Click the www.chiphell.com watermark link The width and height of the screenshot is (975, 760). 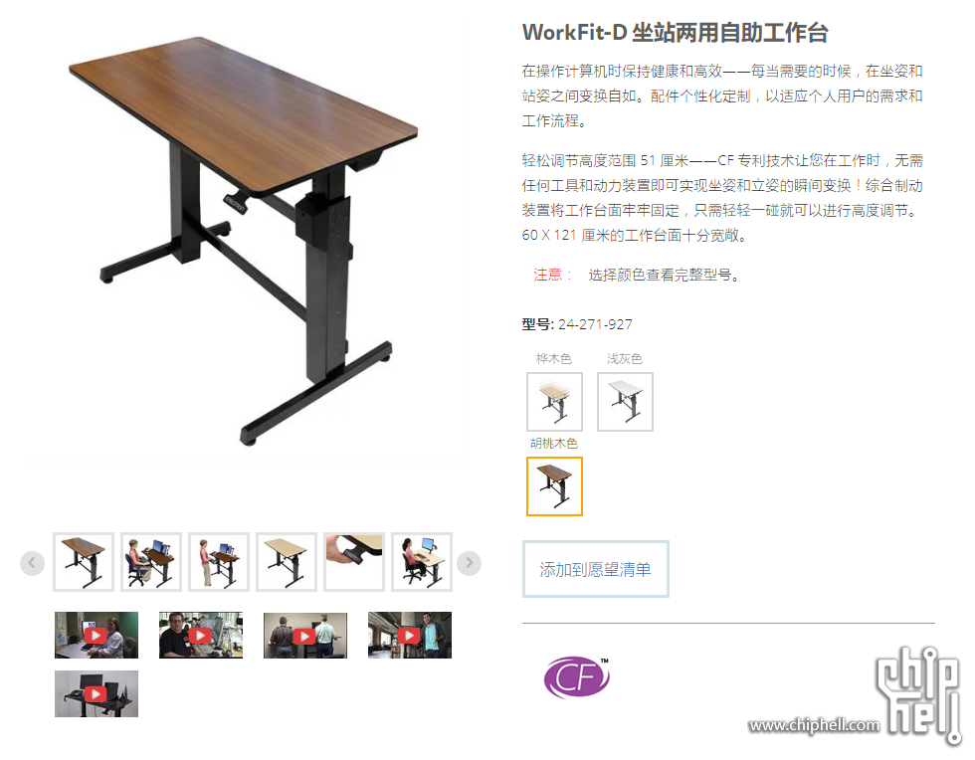[x=814, y=725]
